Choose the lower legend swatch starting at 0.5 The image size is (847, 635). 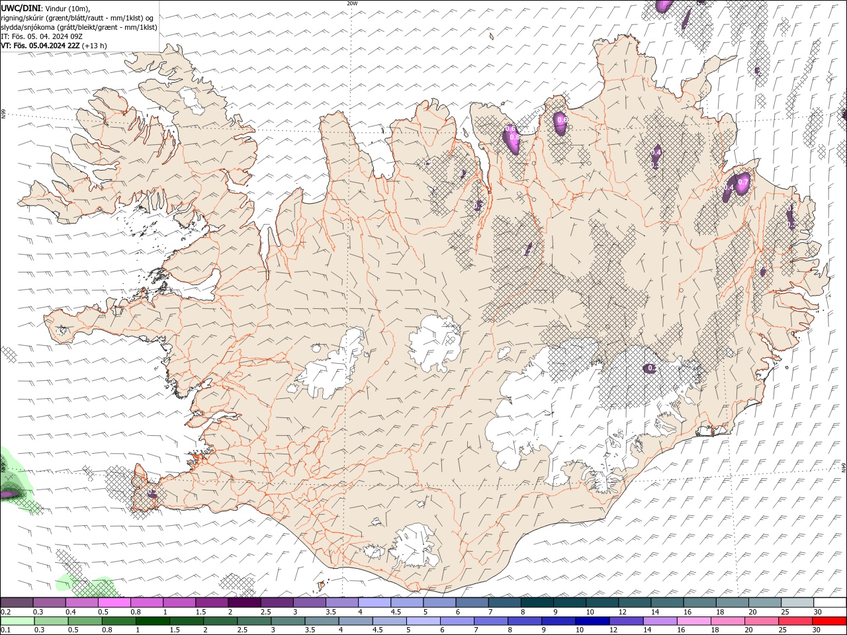85,621
